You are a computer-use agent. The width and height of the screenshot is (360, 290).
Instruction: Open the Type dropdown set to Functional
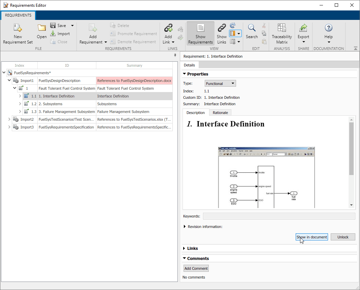pyautogui.click(x=220, y=84)
